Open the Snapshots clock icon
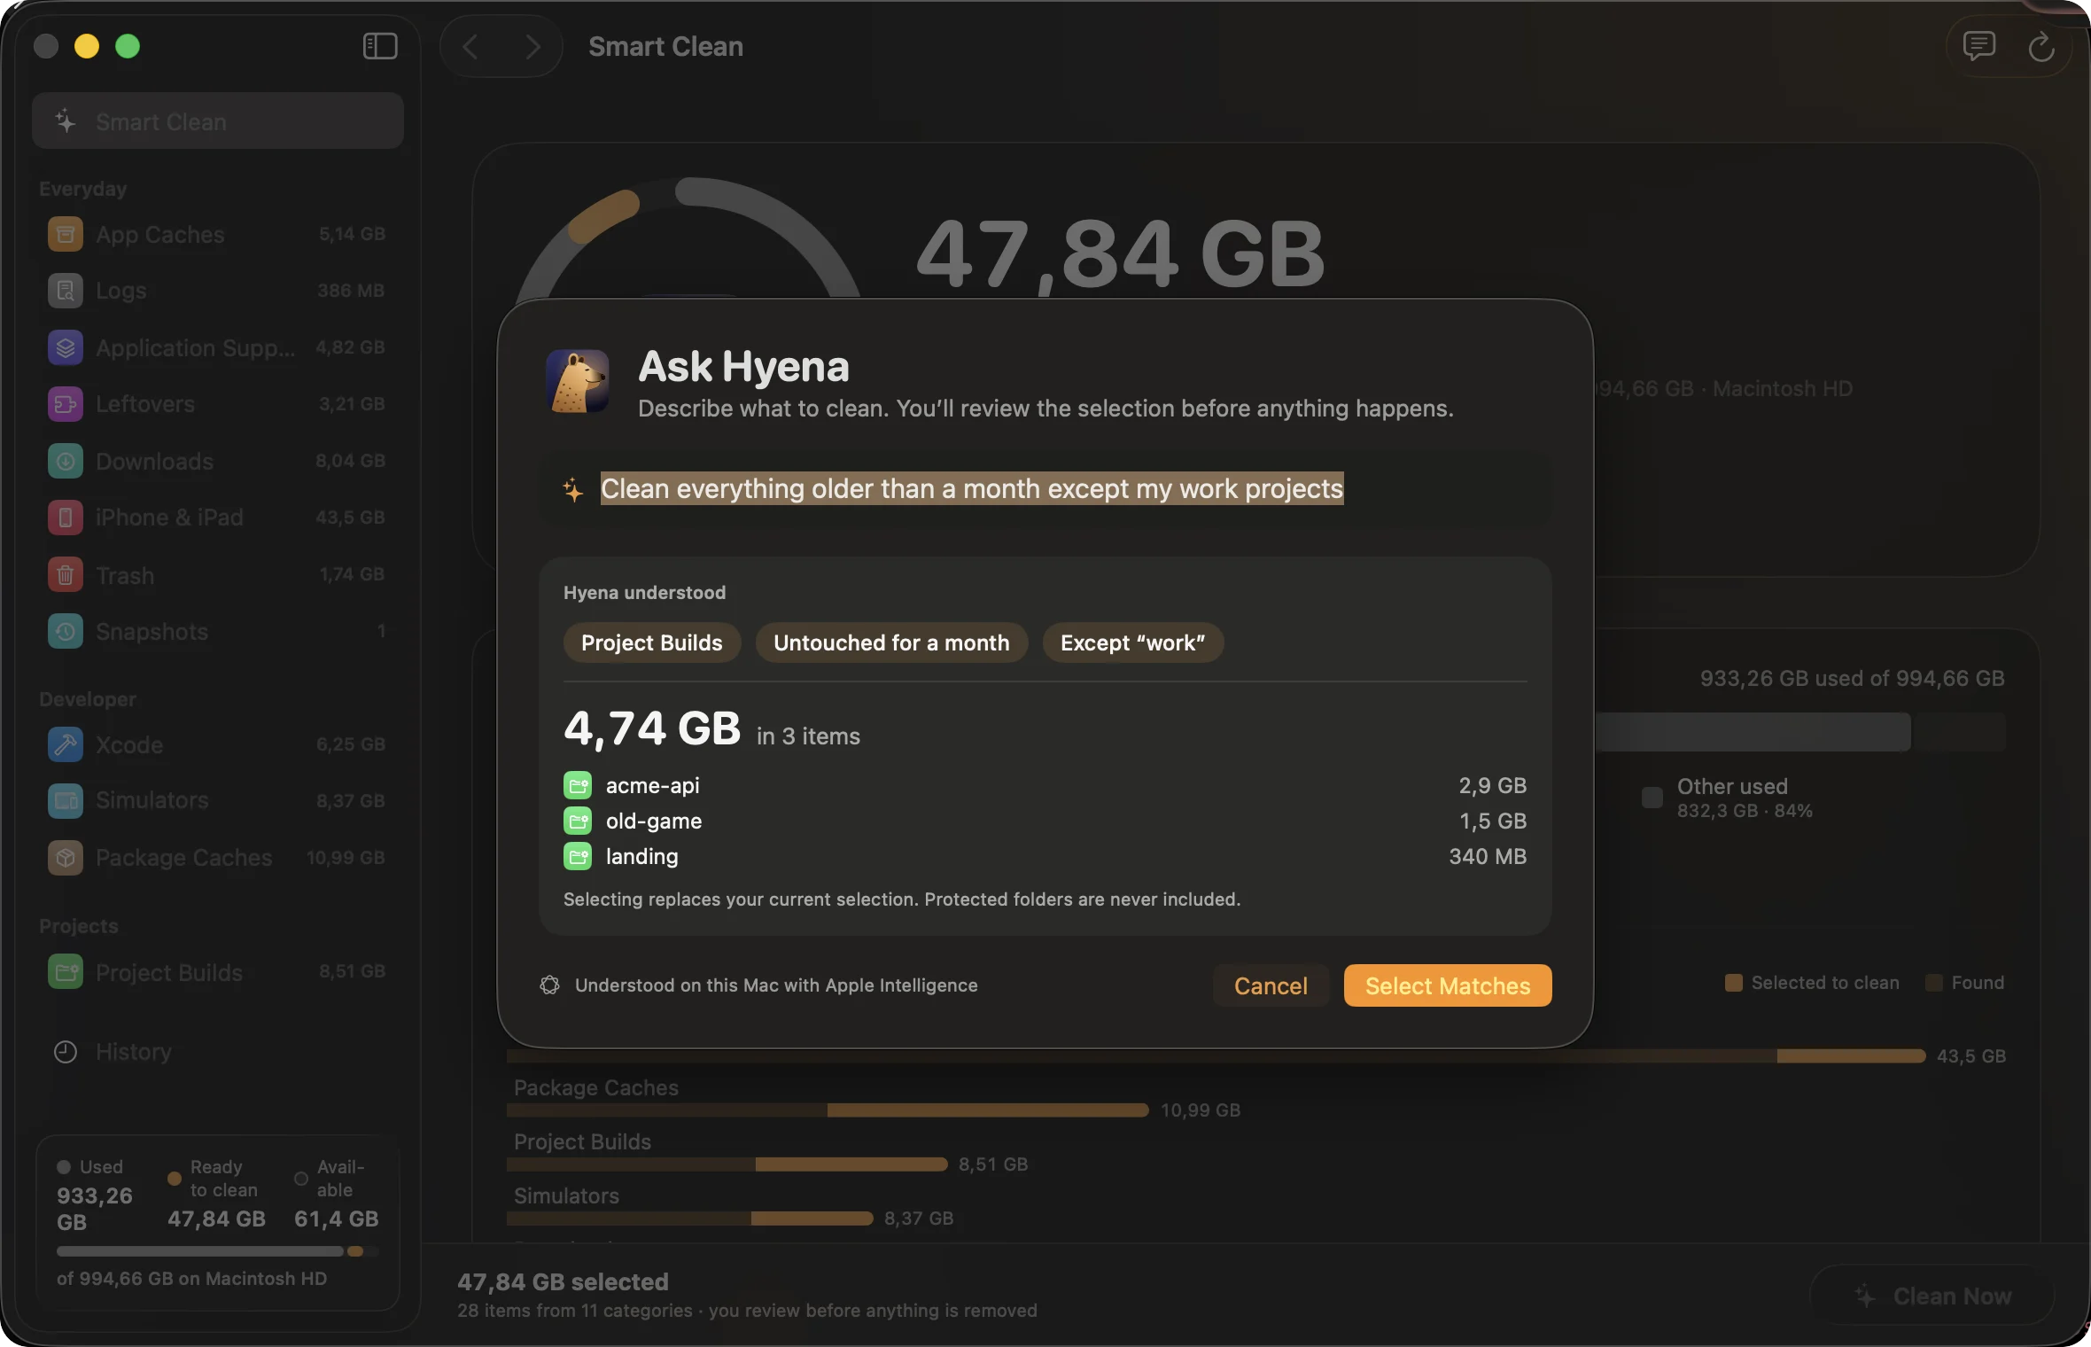This screenshot has width=2091, height=1347. click(x=66, y=631)
